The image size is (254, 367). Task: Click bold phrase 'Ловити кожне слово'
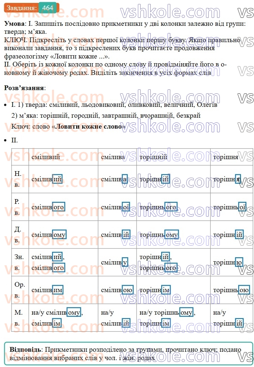(89, 126)
